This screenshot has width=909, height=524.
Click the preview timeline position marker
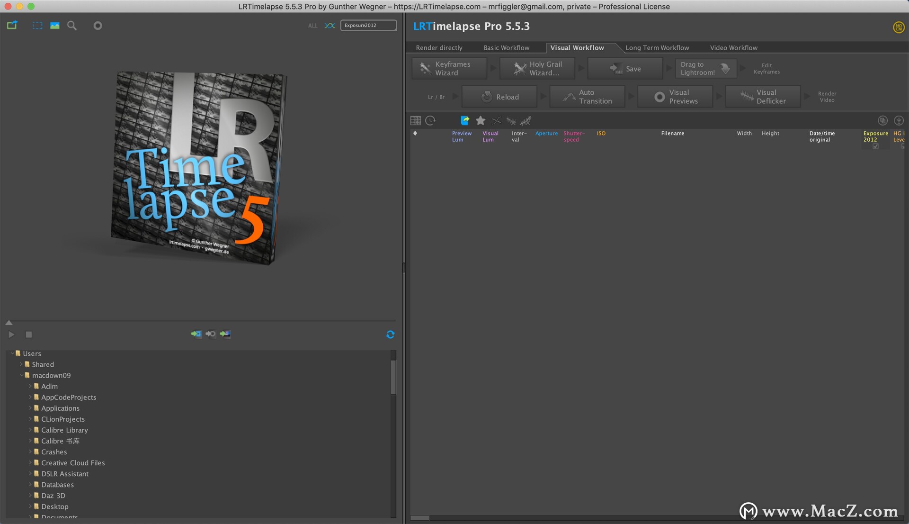click(9, 323)
